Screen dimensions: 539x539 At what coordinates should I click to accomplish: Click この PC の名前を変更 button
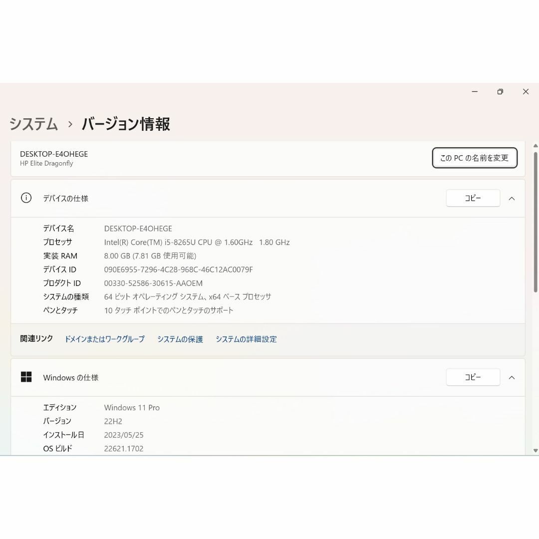(475, 158)
